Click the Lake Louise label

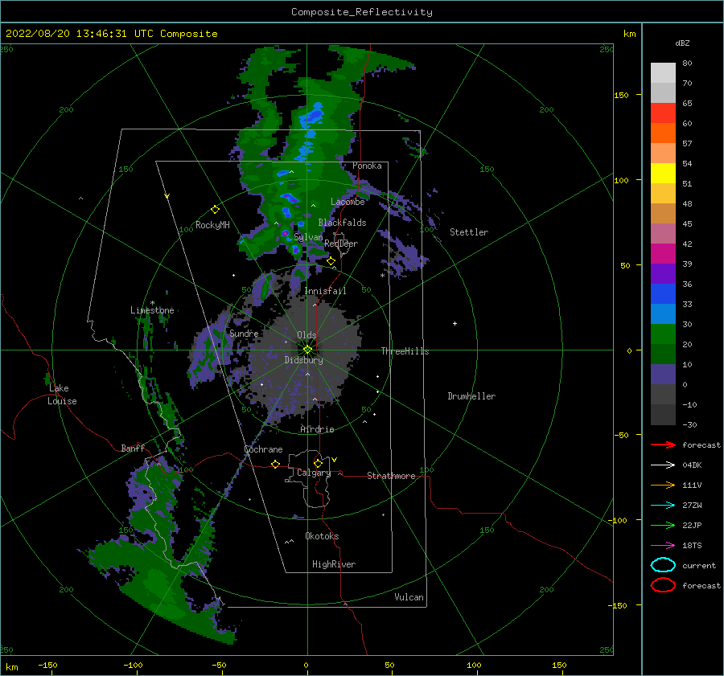tap(62, 395)
